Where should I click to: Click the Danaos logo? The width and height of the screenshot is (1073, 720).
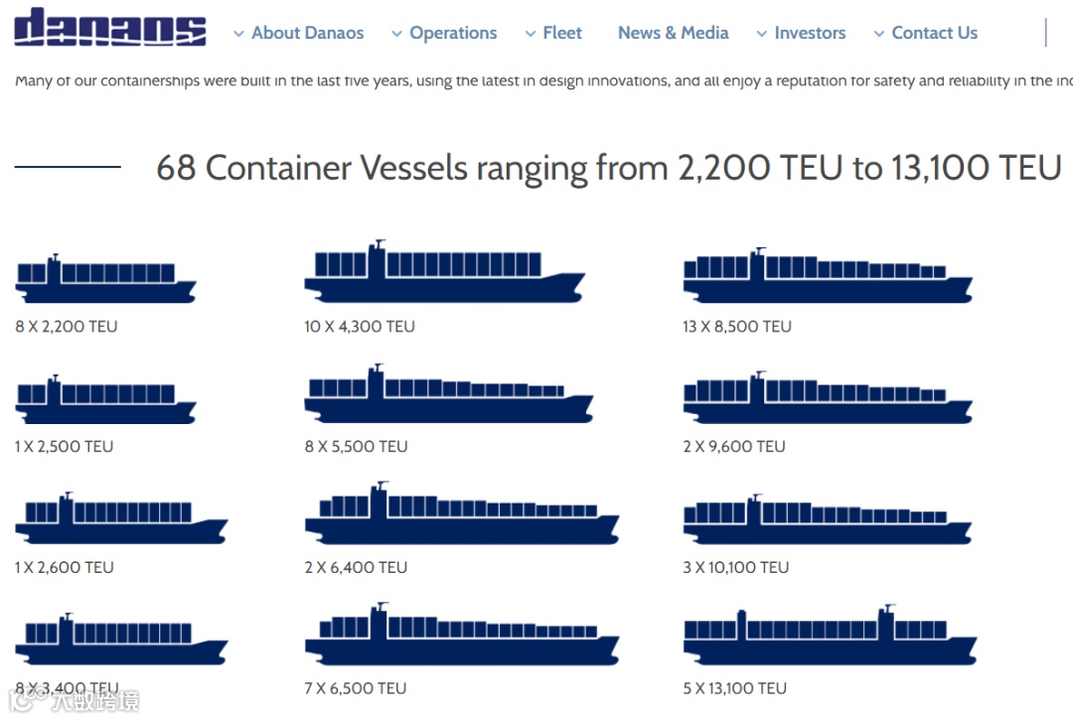[109, 28]
